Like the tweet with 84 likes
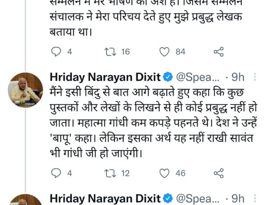This screenshot has width=268, height=205. tap(165, 52)
